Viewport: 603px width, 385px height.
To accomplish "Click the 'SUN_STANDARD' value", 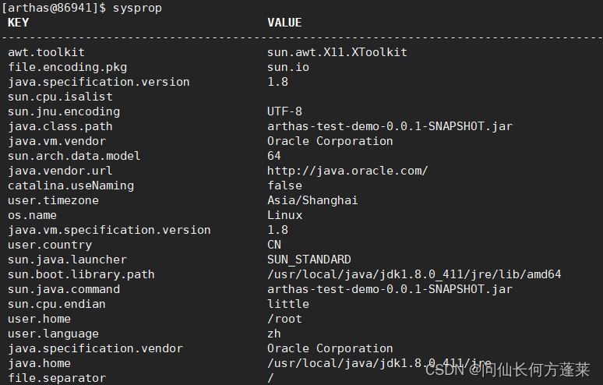I will pos(309,260).
